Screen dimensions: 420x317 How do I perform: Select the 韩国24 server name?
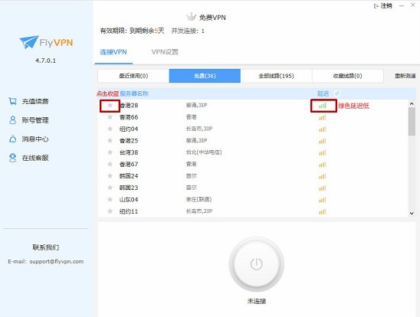tap(129, 176)
